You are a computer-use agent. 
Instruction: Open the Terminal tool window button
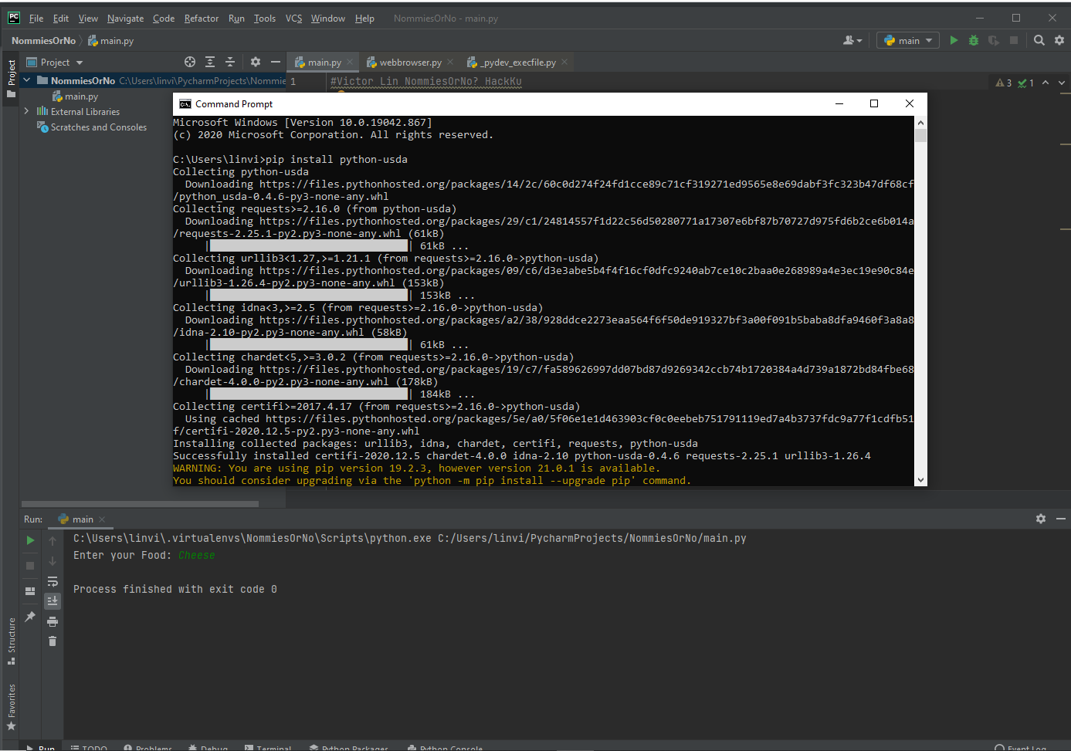click(x=268, y=747)
